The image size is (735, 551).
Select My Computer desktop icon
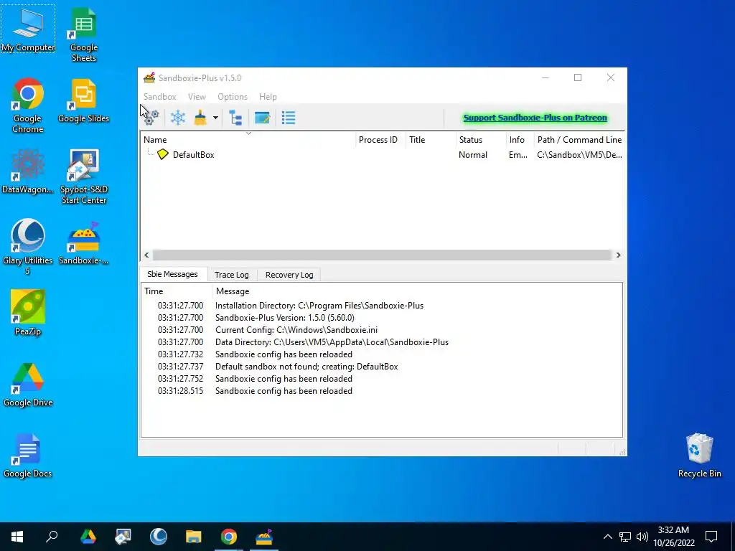point(28,29)
